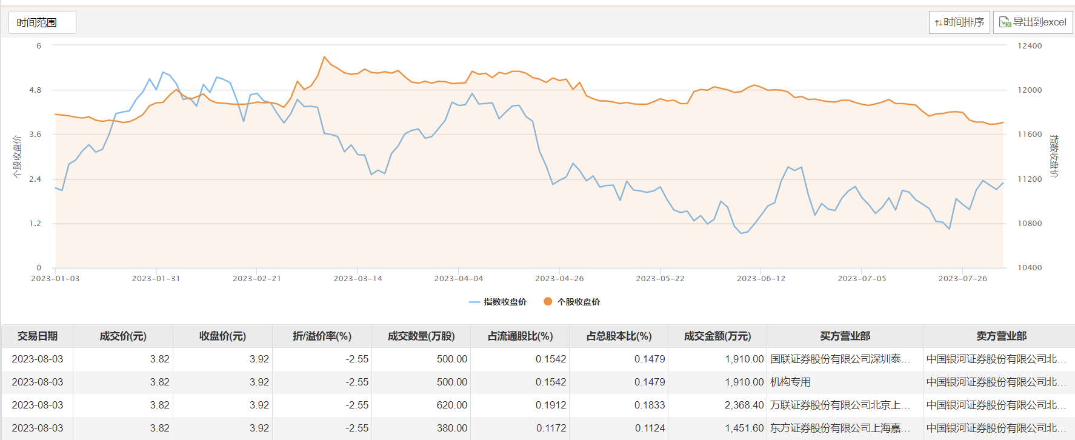Open the 机构专用 buyer entry
This screenshot has width=1075, height=440.
790,382
